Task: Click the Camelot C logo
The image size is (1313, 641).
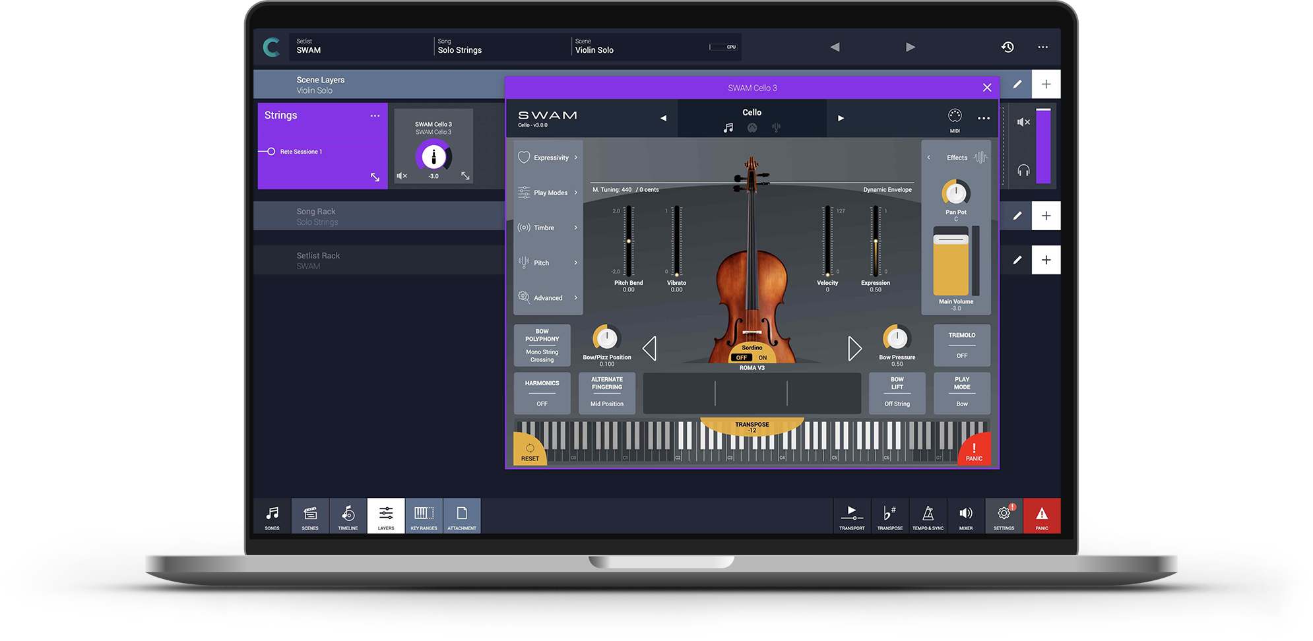Action: (x=271, y=47)
